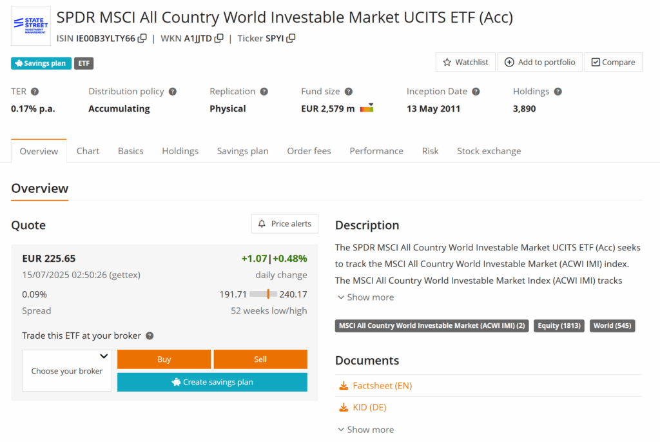Image resolution: width=660 pixels, height=442 pixels.
Task: Copy the SPYI ticker via copy icon
Action: [x=291, y=39]
